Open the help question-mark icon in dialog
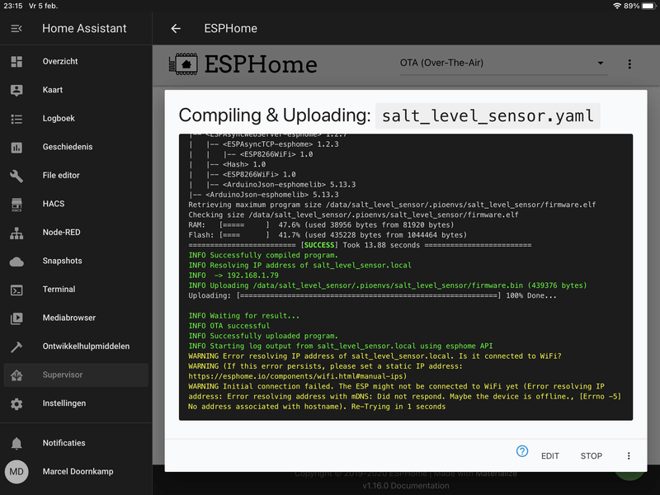The image size is (660, 495). 522,451
